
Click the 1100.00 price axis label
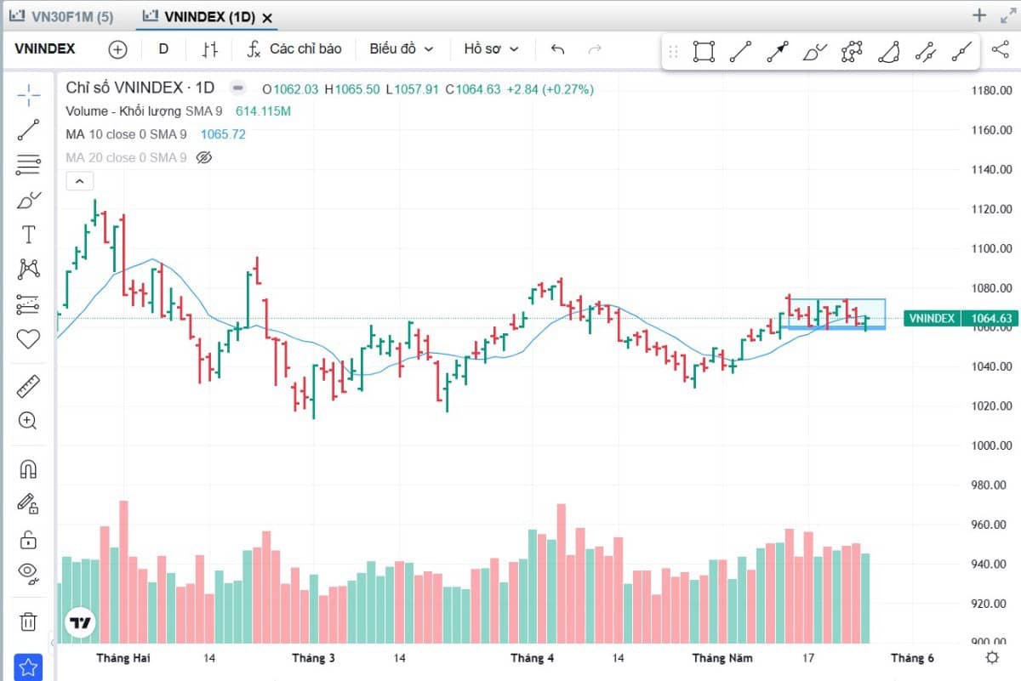(991, 248)
